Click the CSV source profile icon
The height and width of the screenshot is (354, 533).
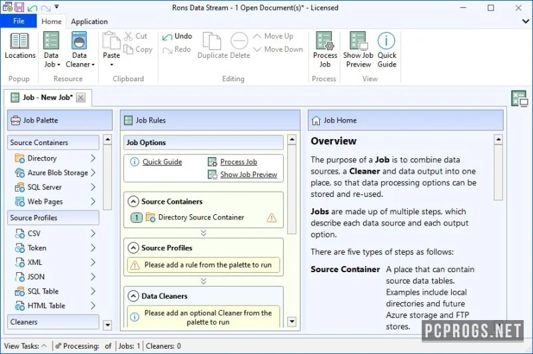tap(20, 234)
